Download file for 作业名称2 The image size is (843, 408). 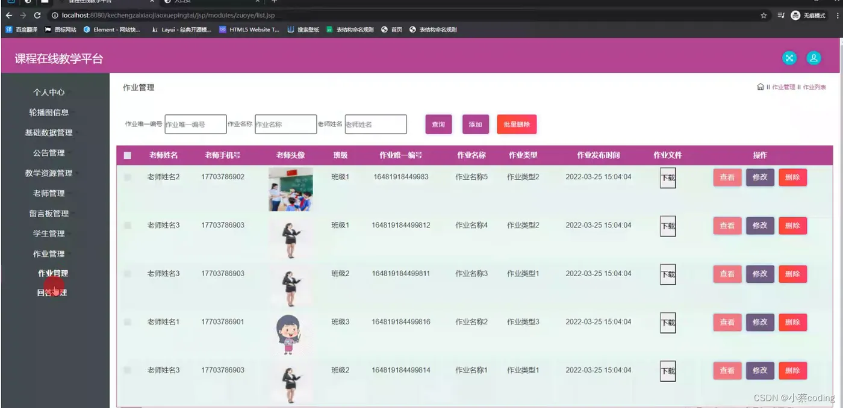[x=668, y=323]
